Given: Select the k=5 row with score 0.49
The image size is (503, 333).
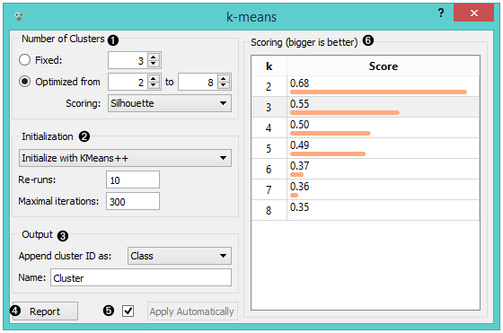Looking at the screenshot, I should click(x=366, y=148).
